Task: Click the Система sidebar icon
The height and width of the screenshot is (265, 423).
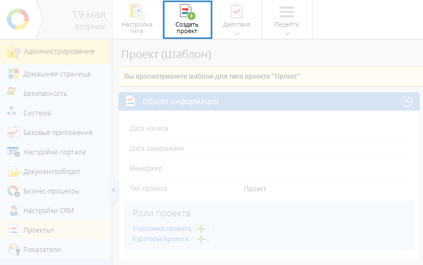Action: 13,113
